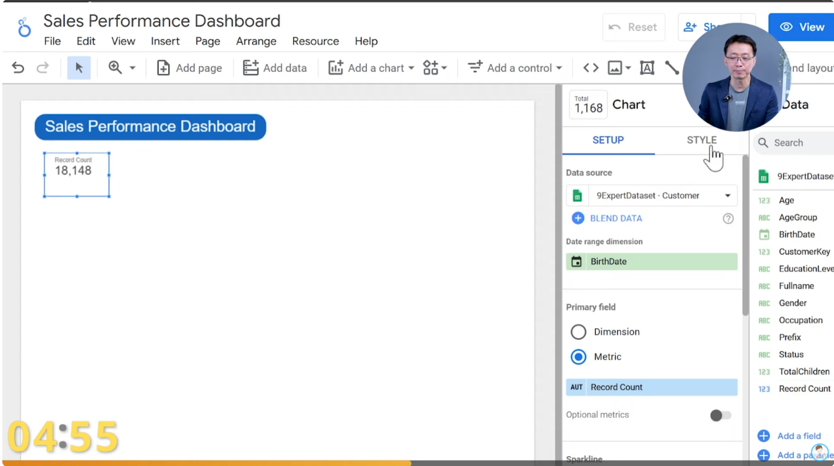The height and width of the screenshot is (466, 834).
Task: Select the Dimension radio button
Action: pyautogui.click(x=578, y=332)
